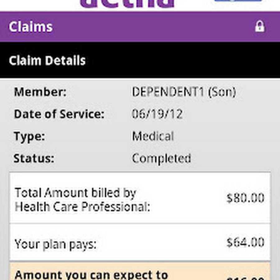Click the blue icon beside Aetna logo
This screenshot has width=280, height=280.
[x=238, y=1]
